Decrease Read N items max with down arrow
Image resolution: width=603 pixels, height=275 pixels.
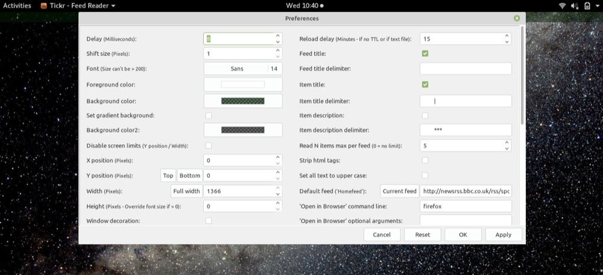pyautogui.click(x=507, y=149)
